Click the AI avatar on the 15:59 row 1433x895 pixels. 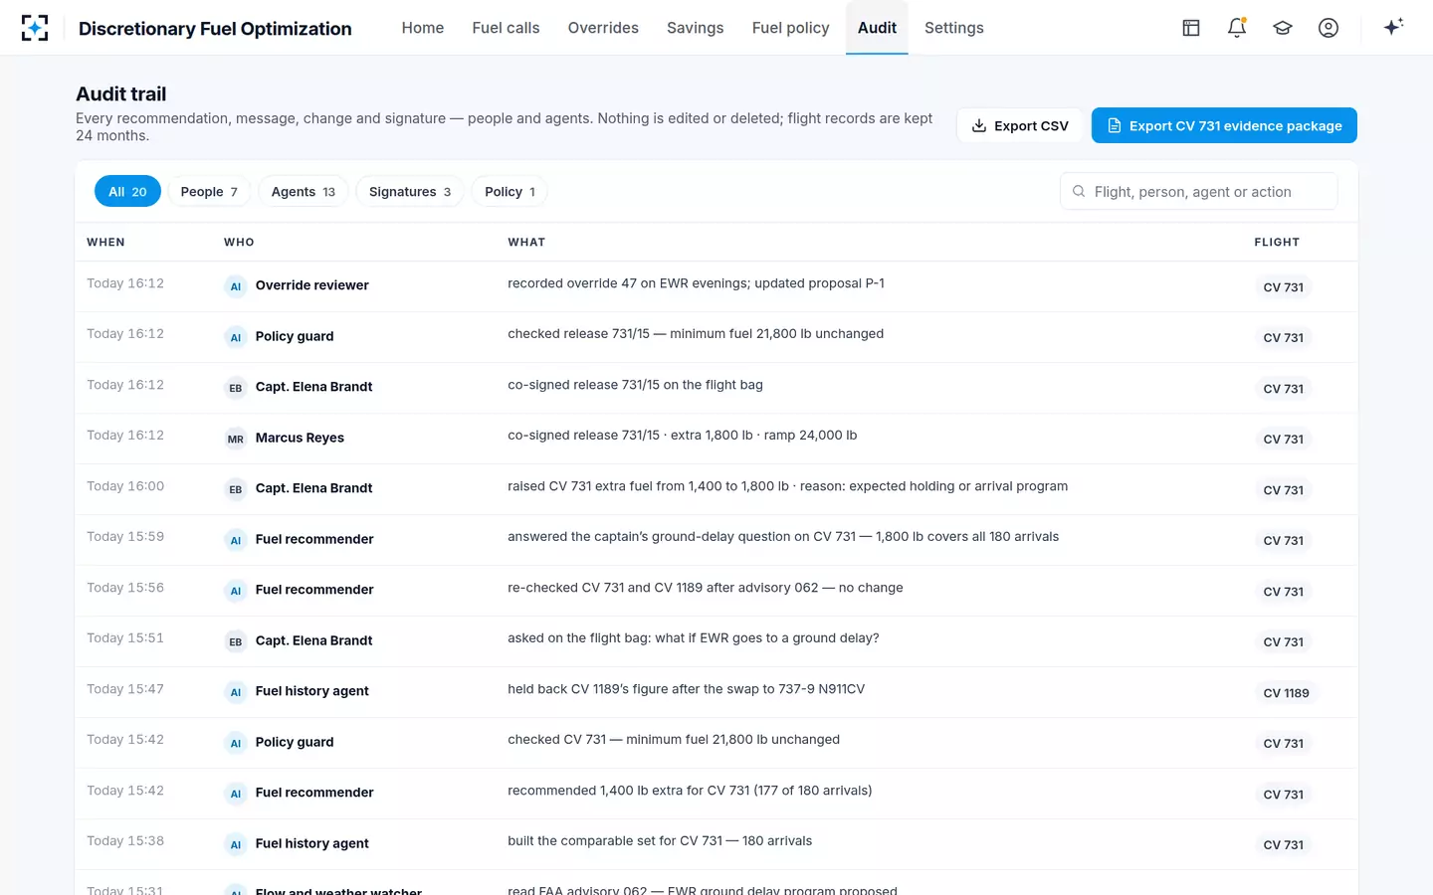[x=236, y=540]
